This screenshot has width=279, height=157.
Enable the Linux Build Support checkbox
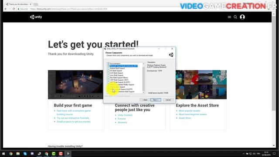pos(109,75)
